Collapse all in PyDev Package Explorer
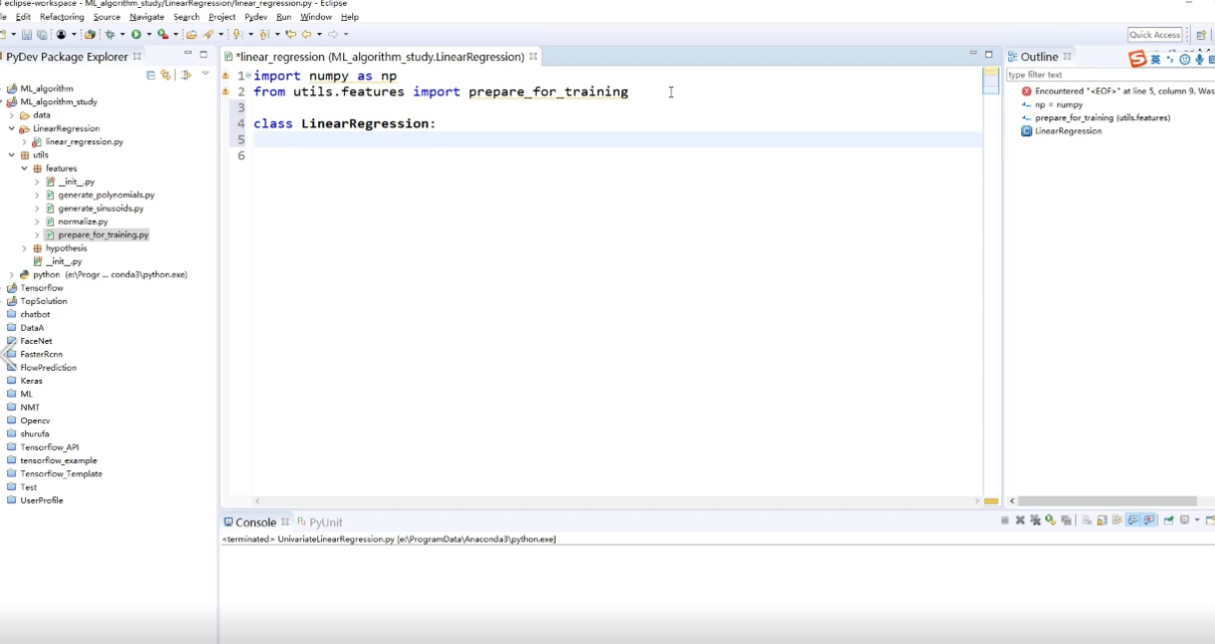This screenshot has width=1215, height=644. click(x=151, y=75)
